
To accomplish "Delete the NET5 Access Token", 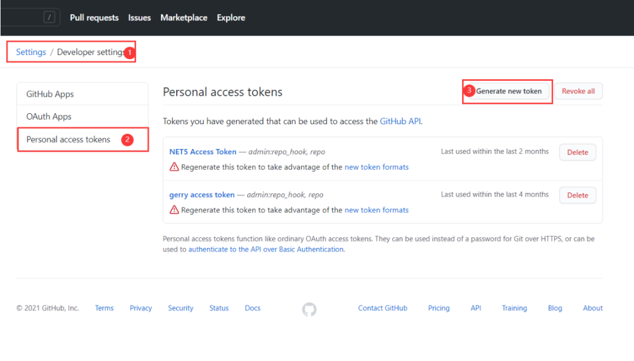I will pyautogui.click(x=578, y=152).
